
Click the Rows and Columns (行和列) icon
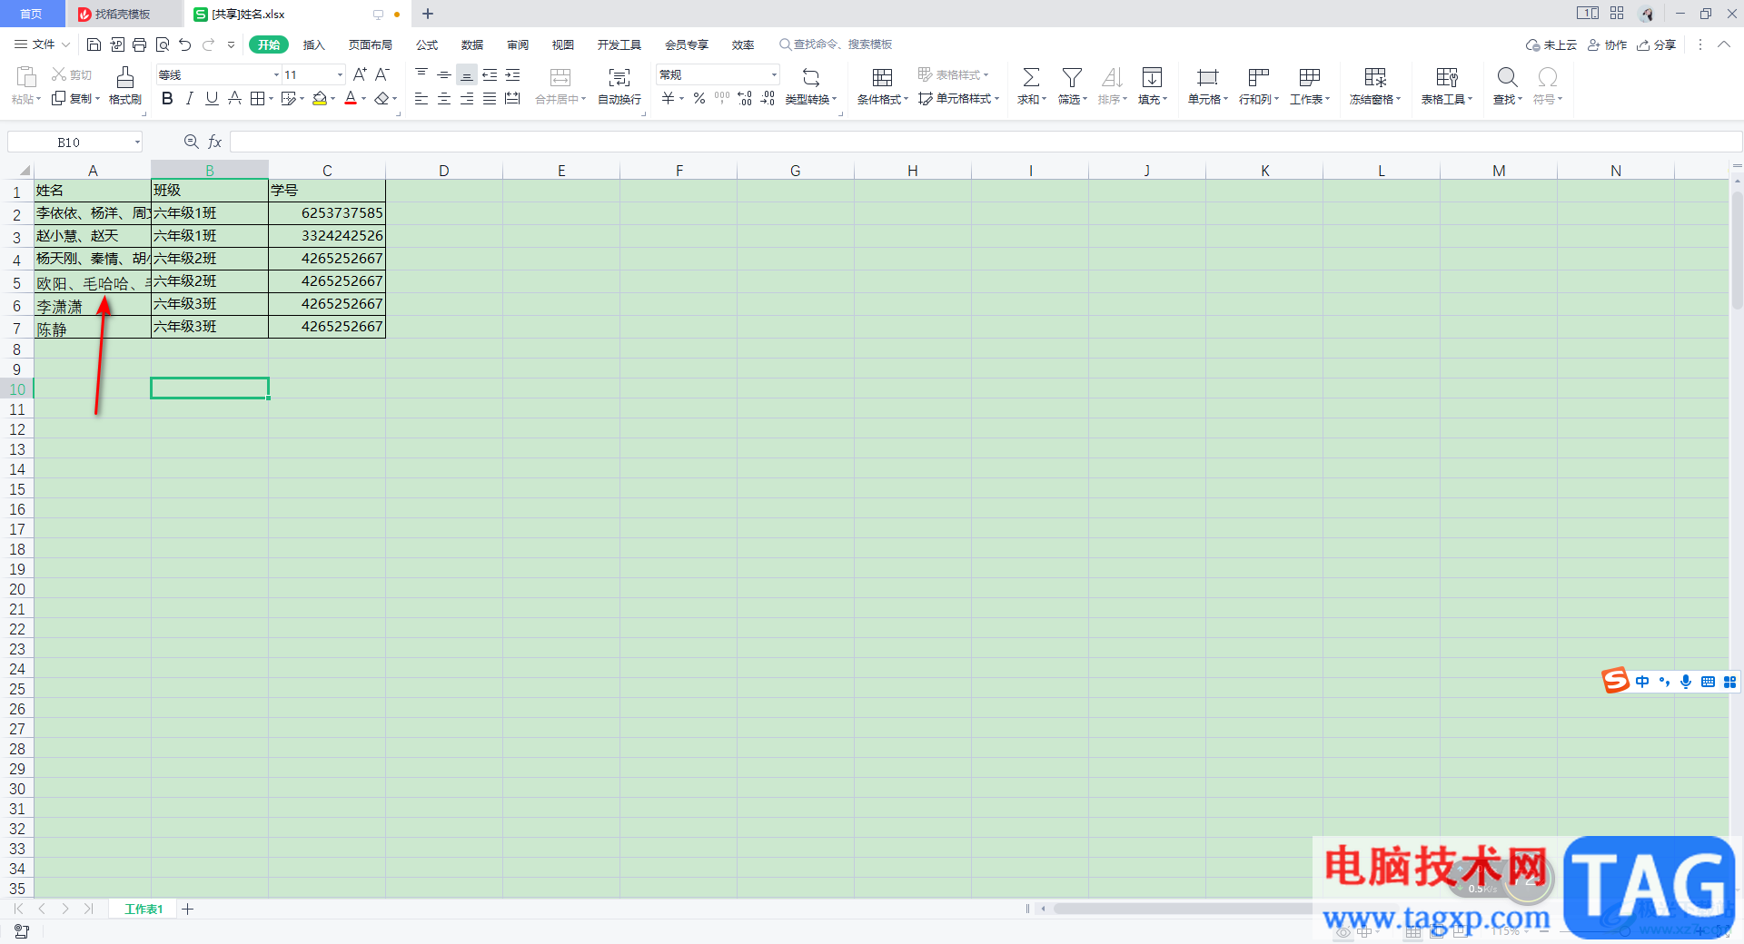[1258, 77]
